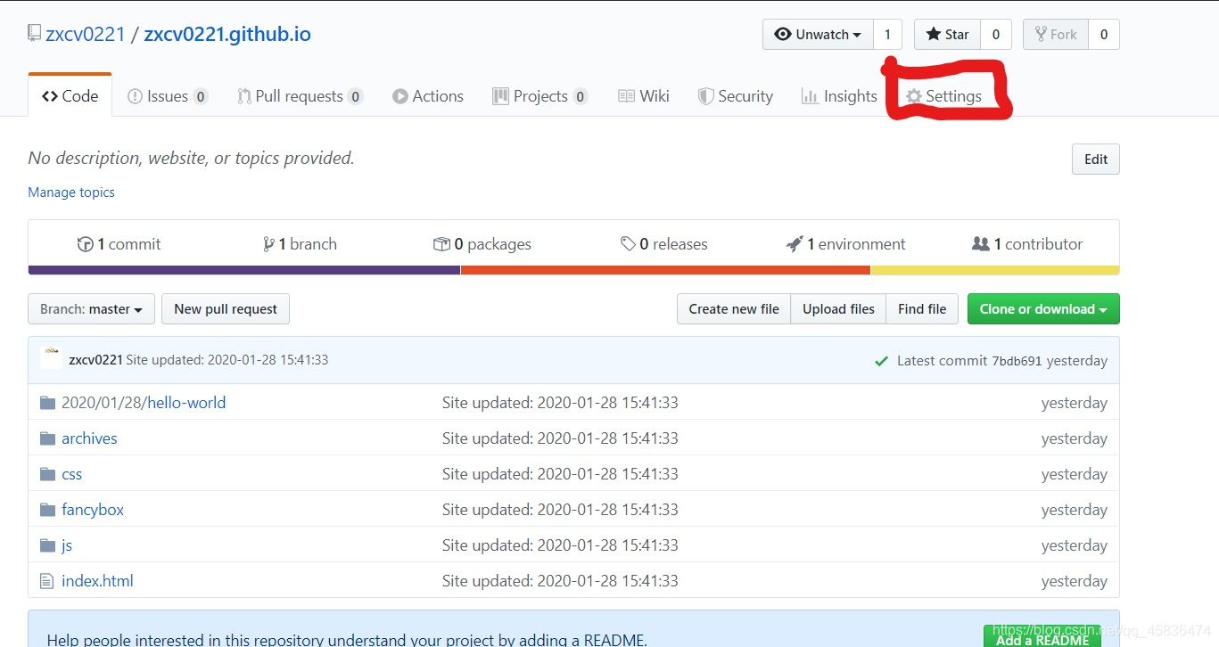
Task: Click the commit history clock icon
Action: coord(86,244)
